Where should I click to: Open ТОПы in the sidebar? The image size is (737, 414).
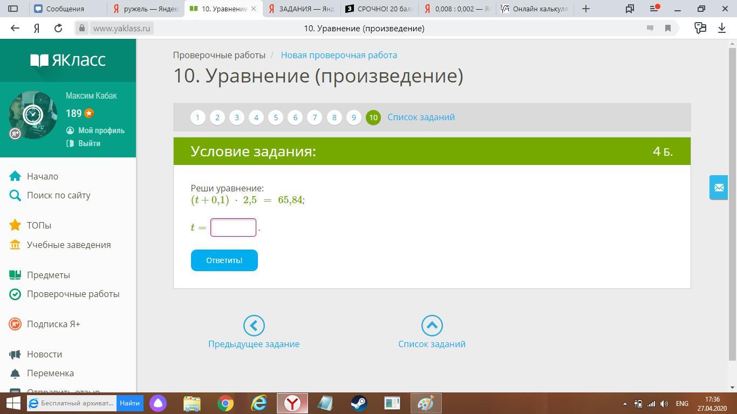click(x=39, y=225)
